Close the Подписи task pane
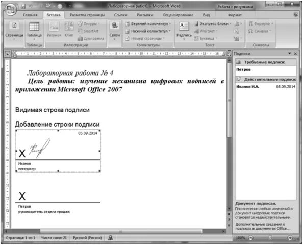Screen dimensions: 303x245 295,54
